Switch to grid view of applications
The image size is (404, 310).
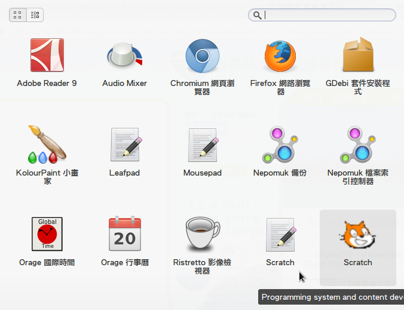pyautogui.click(x=17, y=15)
